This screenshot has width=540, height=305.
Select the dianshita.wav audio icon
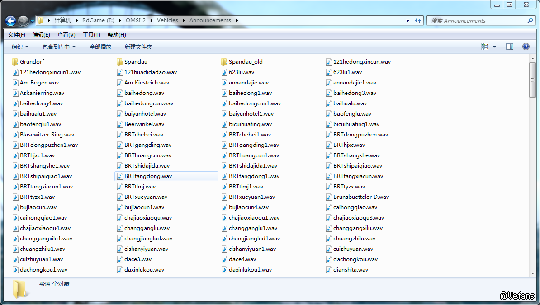point(328,270)
